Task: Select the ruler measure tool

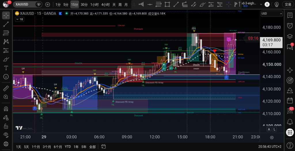Action: click(6, 88)
